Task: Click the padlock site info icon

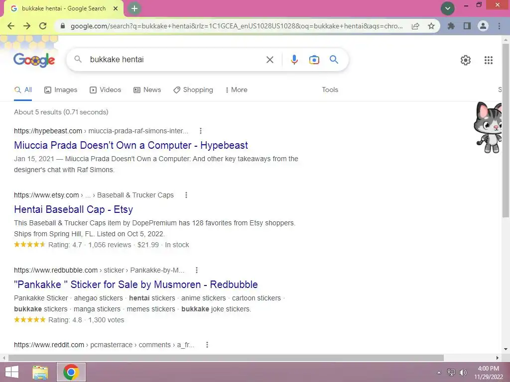Action: pos(63,26)
